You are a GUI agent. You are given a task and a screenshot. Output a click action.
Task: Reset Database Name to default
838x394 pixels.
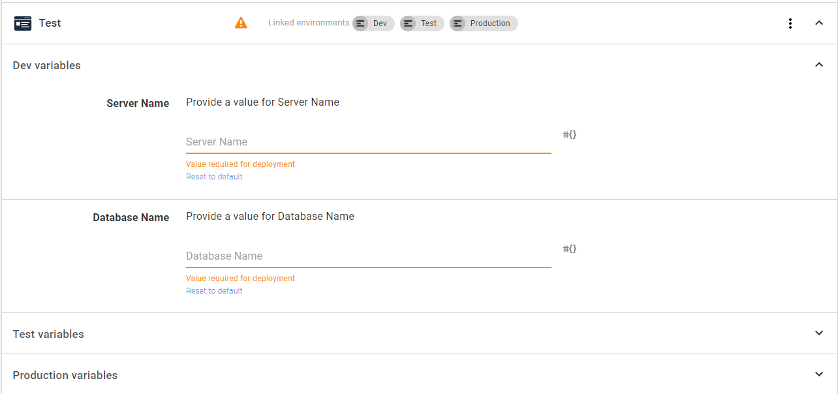pos(214,291)
